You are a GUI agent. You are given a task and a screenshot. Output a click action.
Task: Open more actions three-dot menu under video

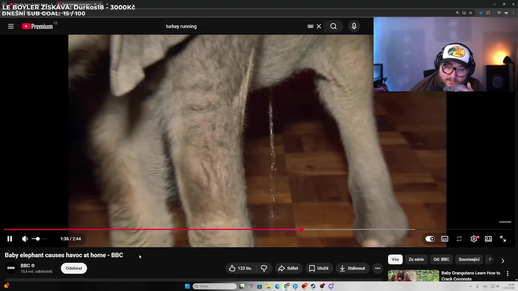point(378,268)
